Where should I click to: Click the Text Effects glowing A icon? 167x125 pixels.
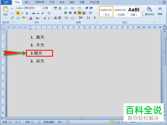click(18, 18)
